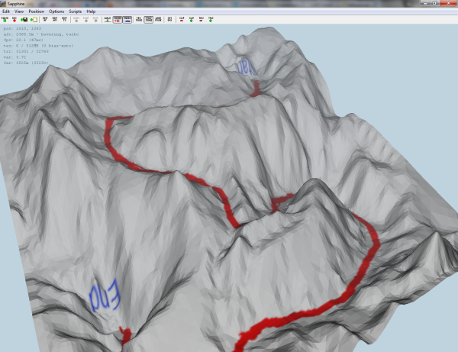Toggle the pressed toolbar button with red marks

pyautogui.click(x=117, y=19)
